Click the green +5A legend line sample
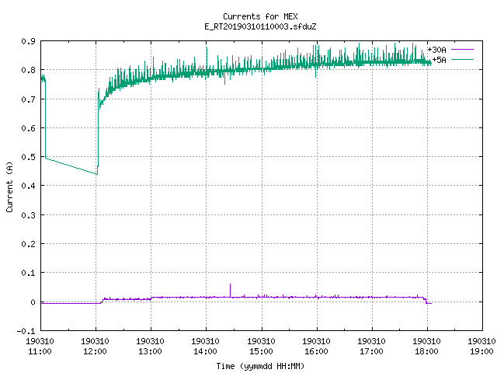497x373 pixels. 462,60
